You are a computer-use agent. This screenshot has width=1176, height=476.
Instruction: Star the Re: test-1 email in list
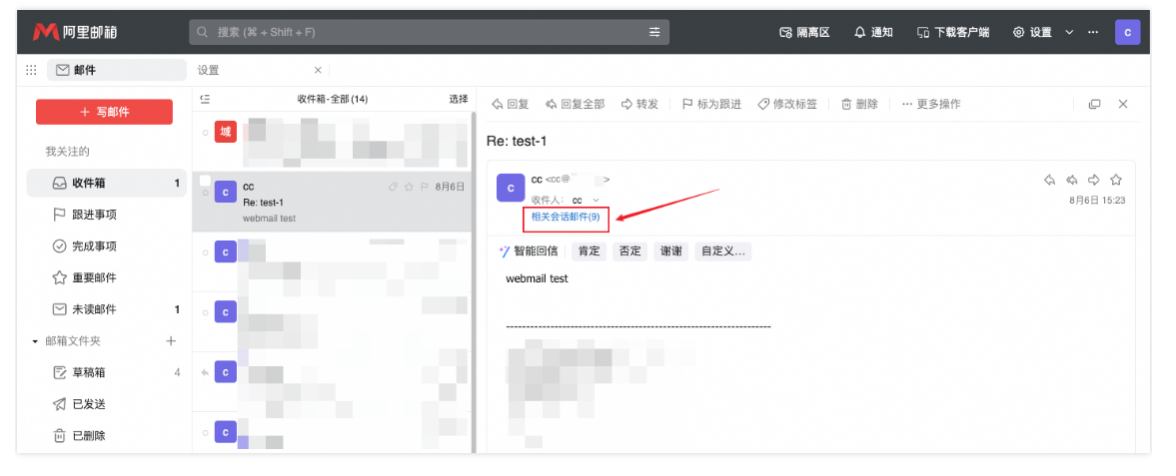pyautogui.click(x=409, y=187)
